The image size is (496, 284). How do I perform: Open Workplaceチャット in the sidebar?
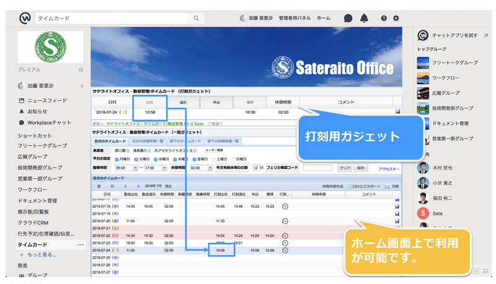click(x=45, y=123)
